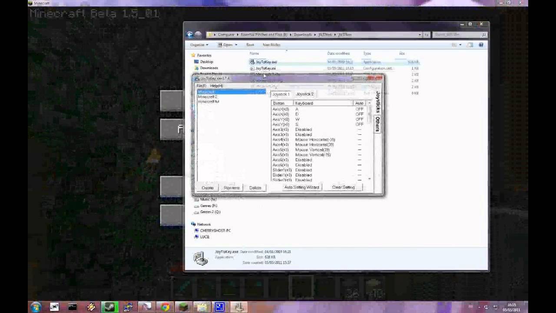Open the command prompt taskbar icon
The height and width of the screenshot is (313, 556).
click(73, 307)
